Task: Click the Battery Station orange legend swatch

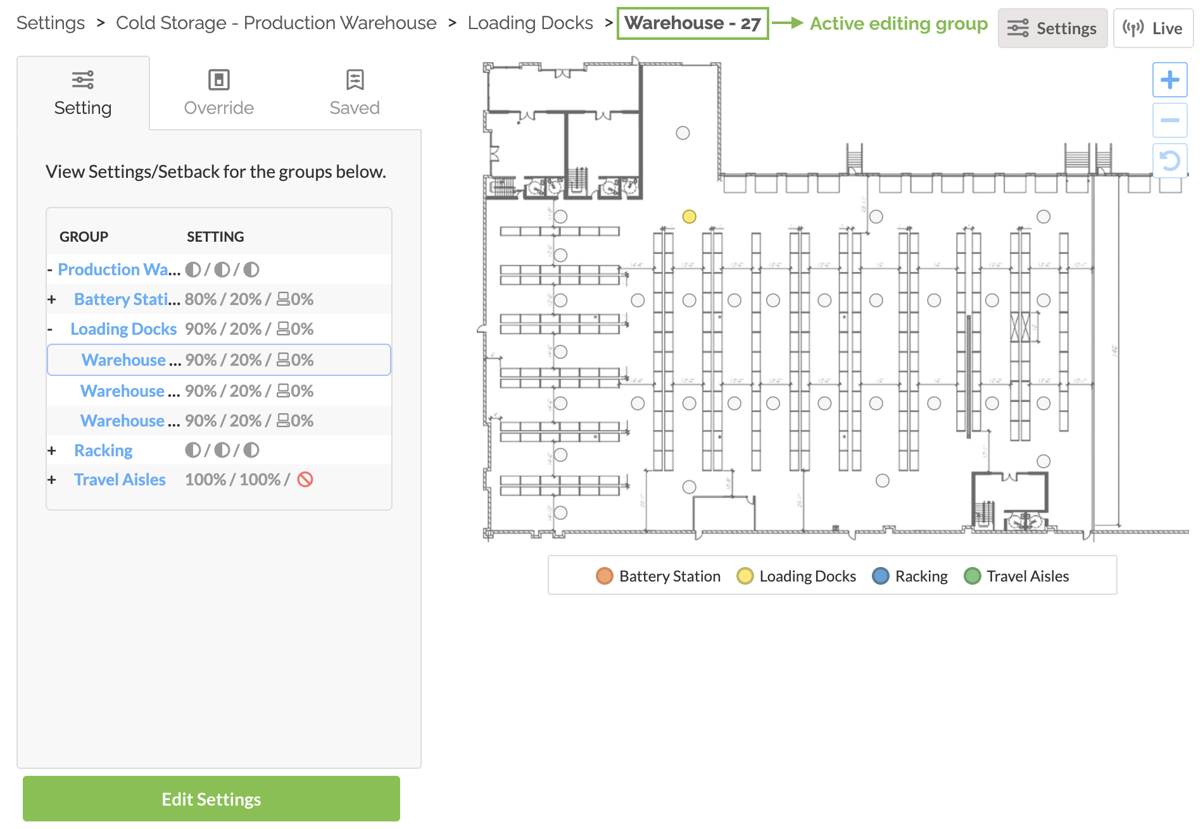Action: 604,576
